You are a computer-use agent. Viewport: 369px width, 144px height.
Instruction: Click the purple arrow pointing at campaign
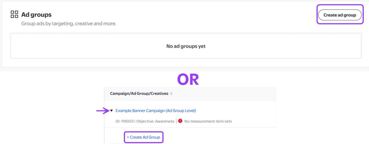(102, 111)
